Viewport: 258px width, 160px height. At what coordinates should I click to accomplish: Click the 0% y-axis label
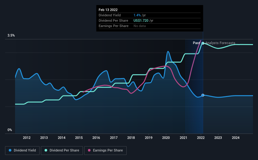coord(10,130)
